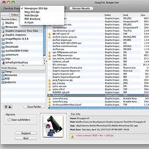Select the file Farbkreis_x3.pdf
Image resolution: width=149 pixels, height=149 pixels.
[x=61, y=62]
